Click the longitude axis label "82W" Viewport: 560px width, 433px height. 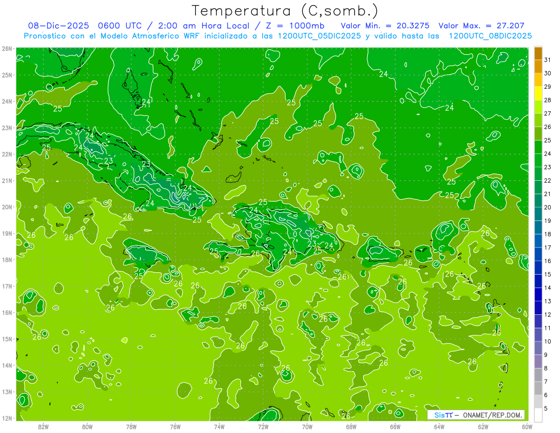pyautogui.click(x=43, y=426)
